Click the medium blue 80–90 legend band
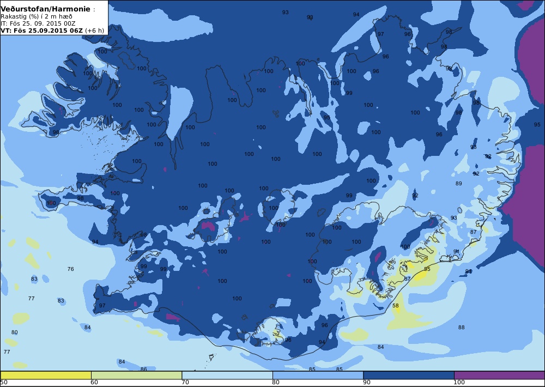 click(318, 375)
